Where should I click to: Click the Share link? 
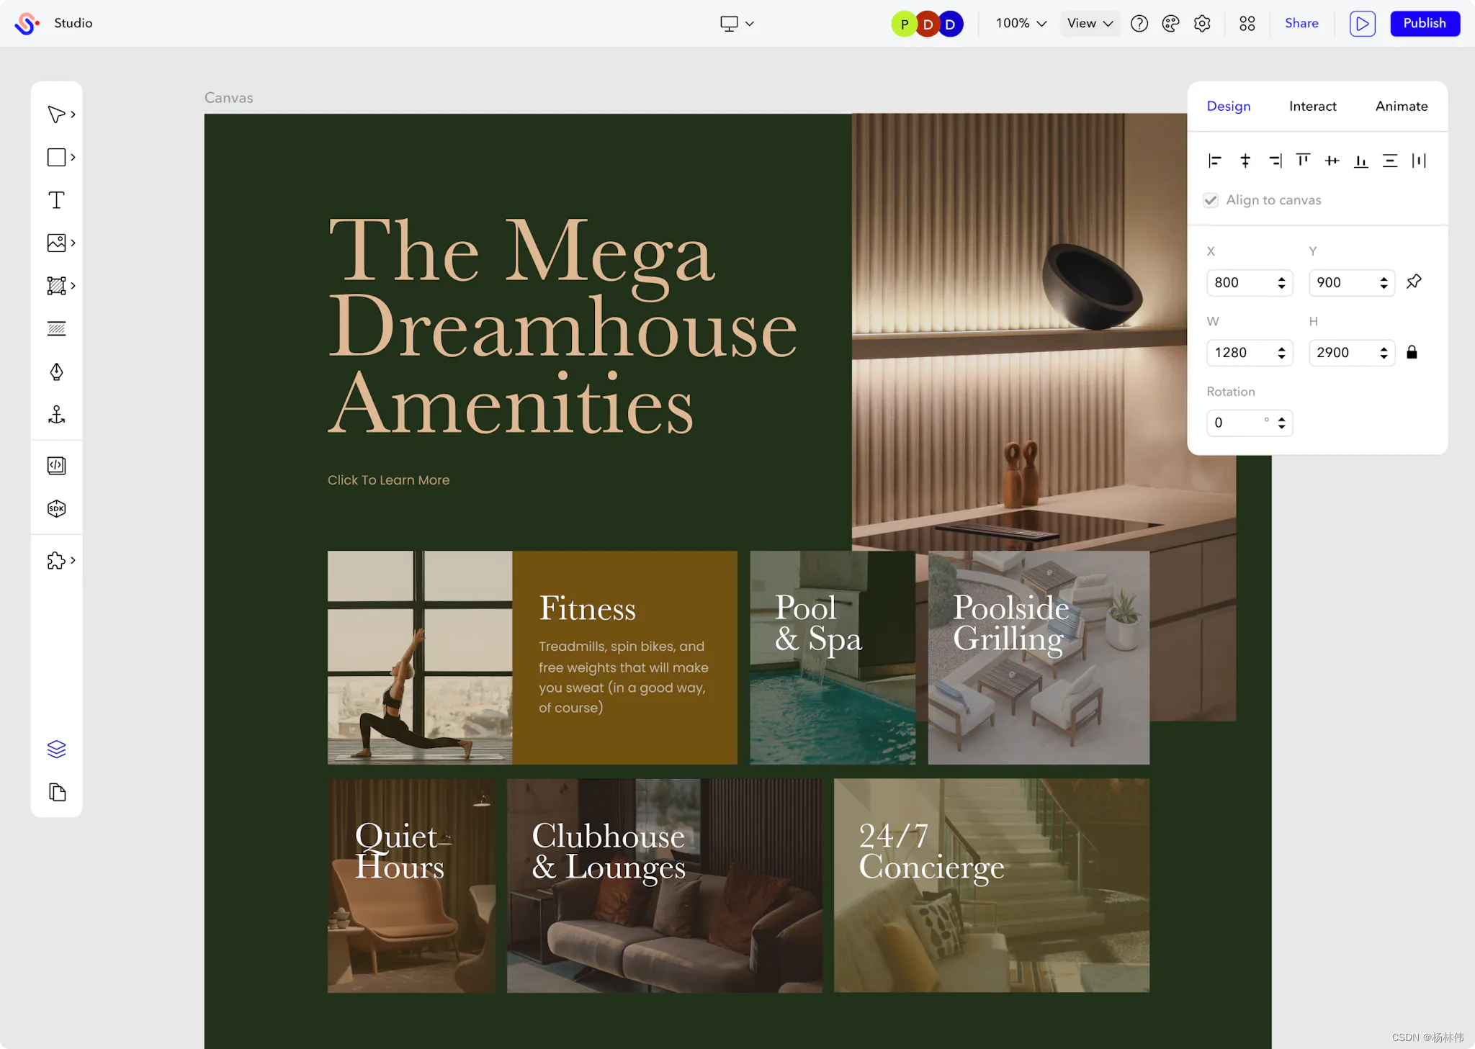(x=1301, y=24)
